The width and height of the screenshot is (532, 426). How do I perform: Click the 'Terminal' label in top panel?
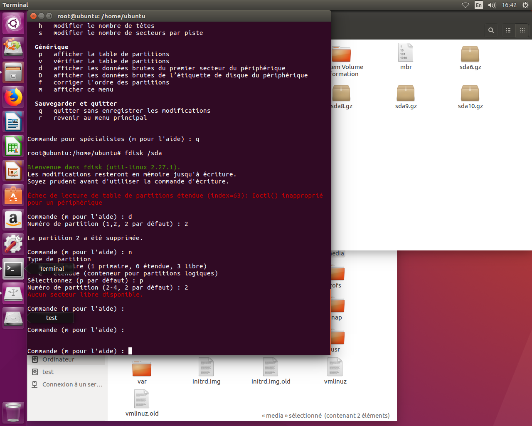click(x=15, y=5)
